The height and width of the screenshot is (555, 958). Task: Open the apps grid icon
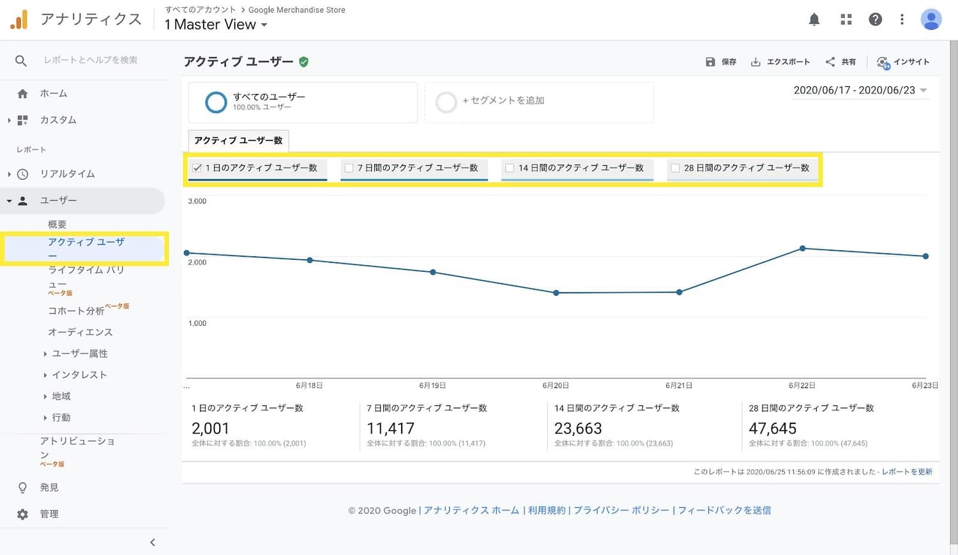click(846, 20)
